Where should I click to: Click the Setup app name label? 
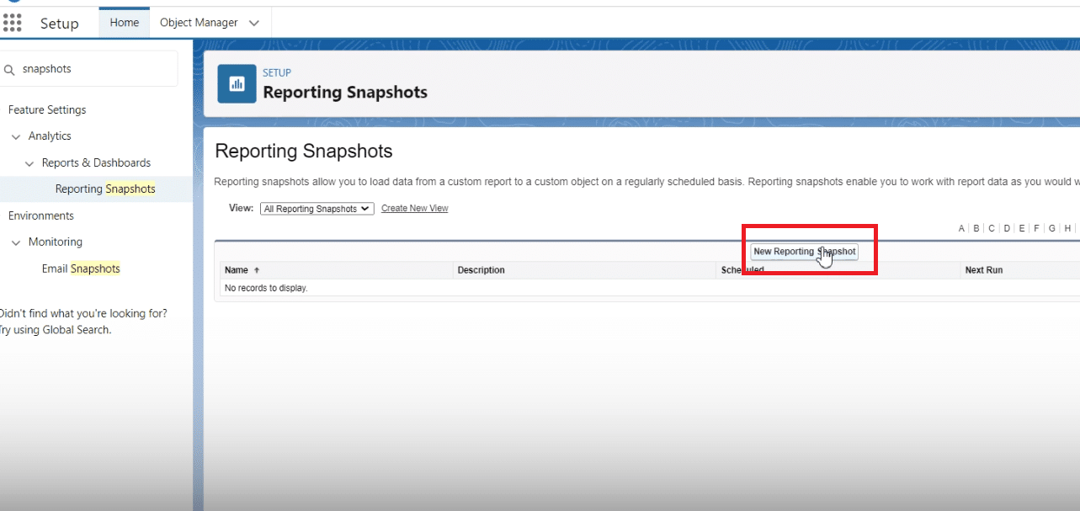59,24
